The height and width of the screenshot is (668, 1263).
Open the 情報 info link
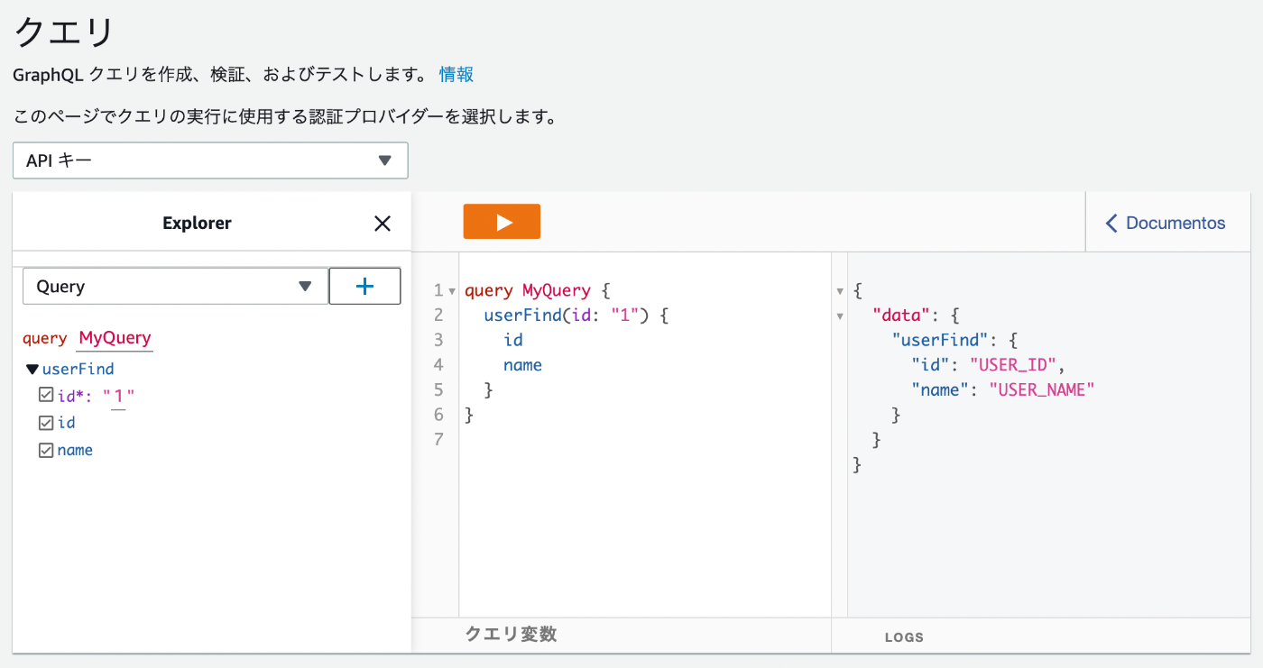coord(456,74)
